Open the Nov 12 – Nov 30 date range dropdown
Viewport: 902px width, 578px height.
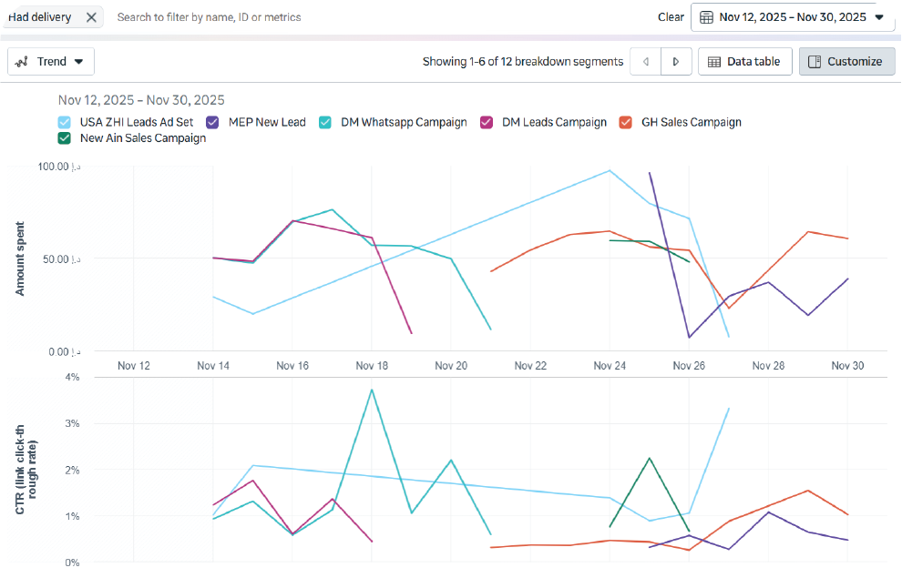pos(793,17)
